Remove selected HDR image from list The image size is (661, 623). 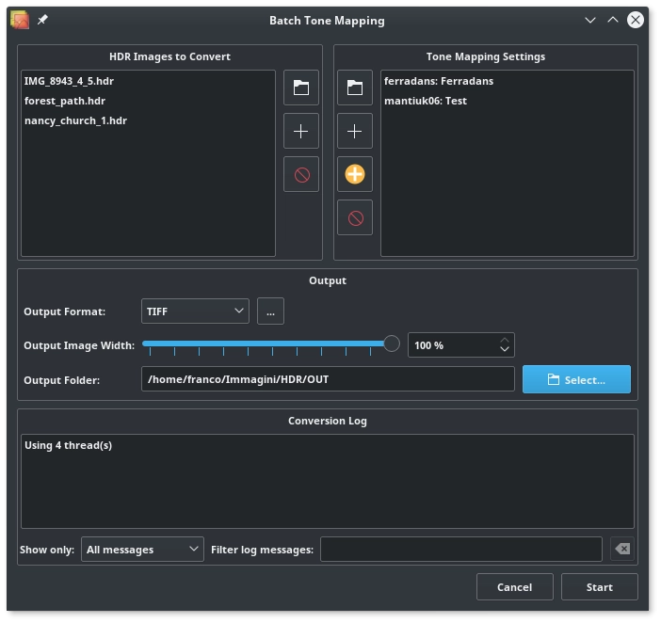tap(301, 174)
